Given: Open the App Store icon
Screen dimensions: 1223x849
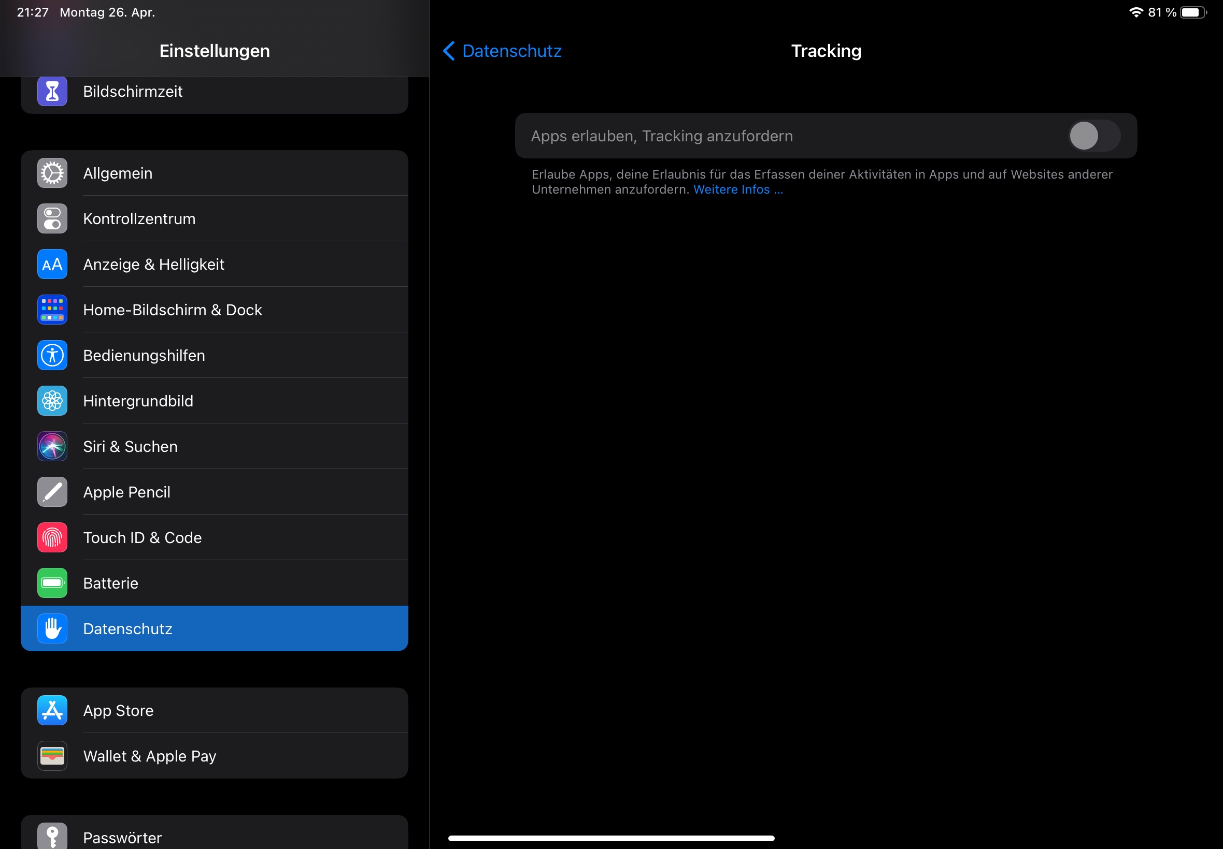Looking at the screenshot, I should pos(52,710).
